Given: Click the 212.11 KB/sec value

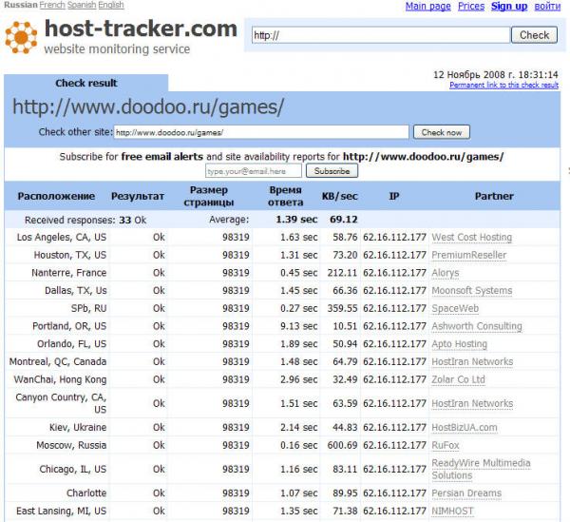Looking at the screenshot, I should 342,273.
